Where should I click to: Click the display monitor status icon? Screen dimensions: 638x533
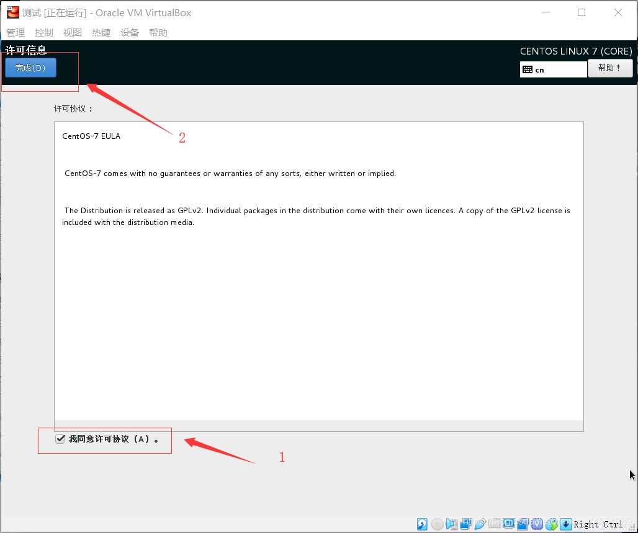click(x=509, y=523)
